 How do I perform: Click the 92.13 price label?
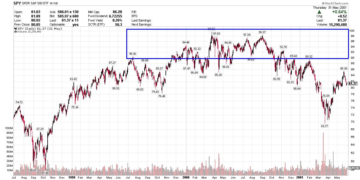tap(197, 49)
